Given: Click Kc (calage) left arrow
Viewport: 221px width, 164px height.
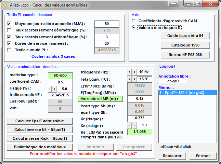Looking at the screenshot, I should tap(130, 125).
